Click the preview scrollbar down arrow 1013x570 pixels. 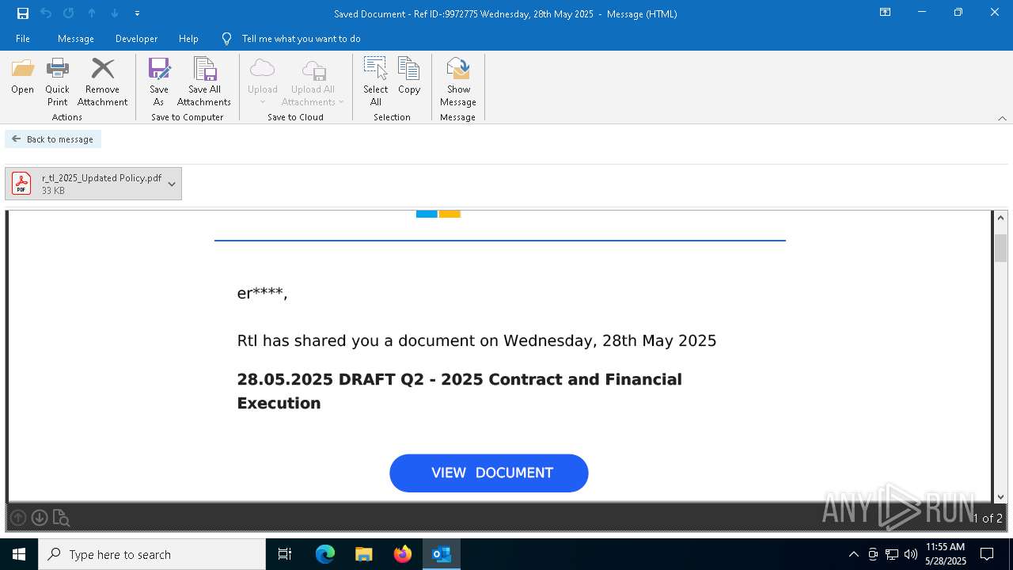1001,496
